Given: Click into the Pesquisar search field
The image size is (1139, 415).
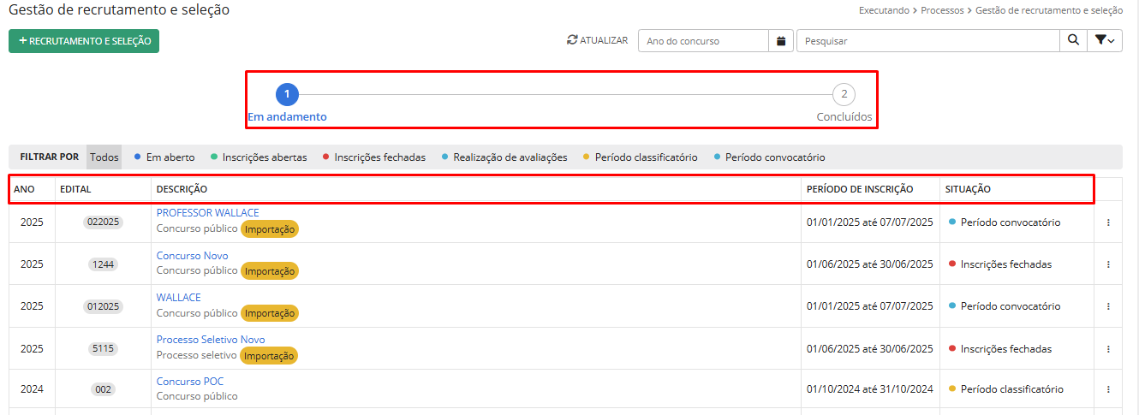Looking at the screenshot, I should tap(927, 41).
